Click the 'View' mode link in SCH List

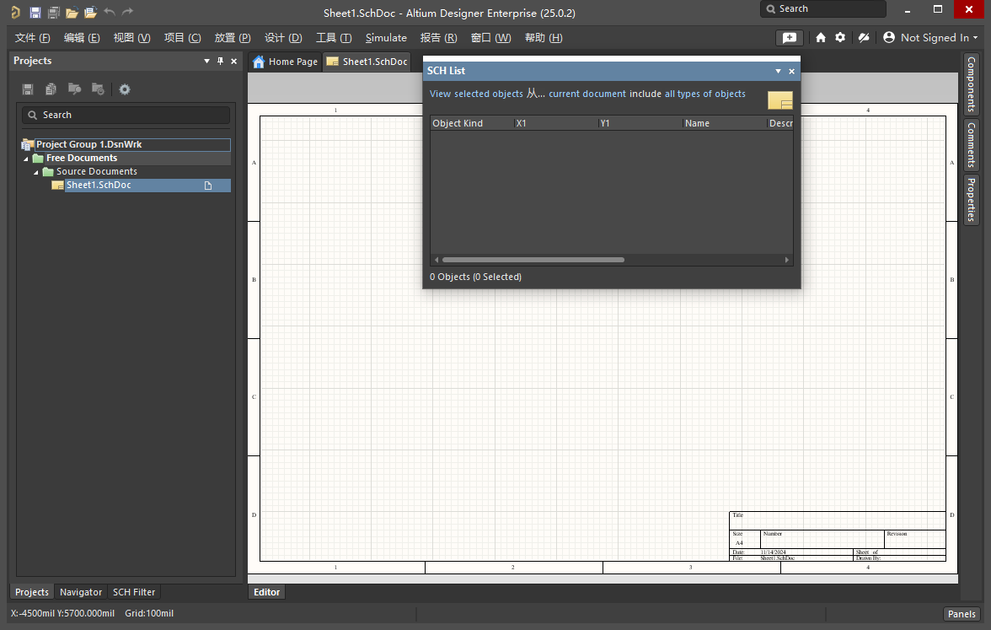pyautogui.click(x=440, y=94)
